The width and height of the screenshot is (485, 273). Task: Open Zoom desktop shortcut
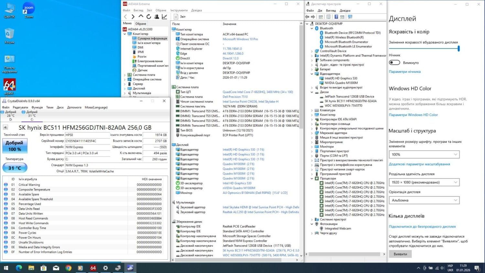pyautogui.click(x=29, y=10)
